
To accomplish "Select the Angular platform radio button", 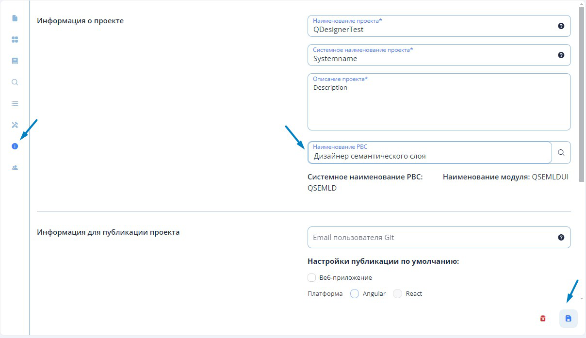I will [x=355, y=294].
